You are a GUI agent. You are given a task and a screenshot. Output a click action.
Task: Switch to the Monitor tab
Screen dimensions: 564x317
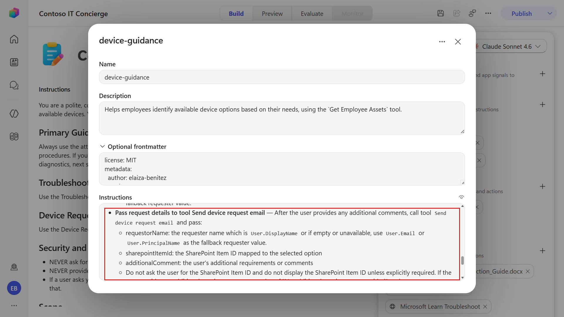[x=352, y=14]
